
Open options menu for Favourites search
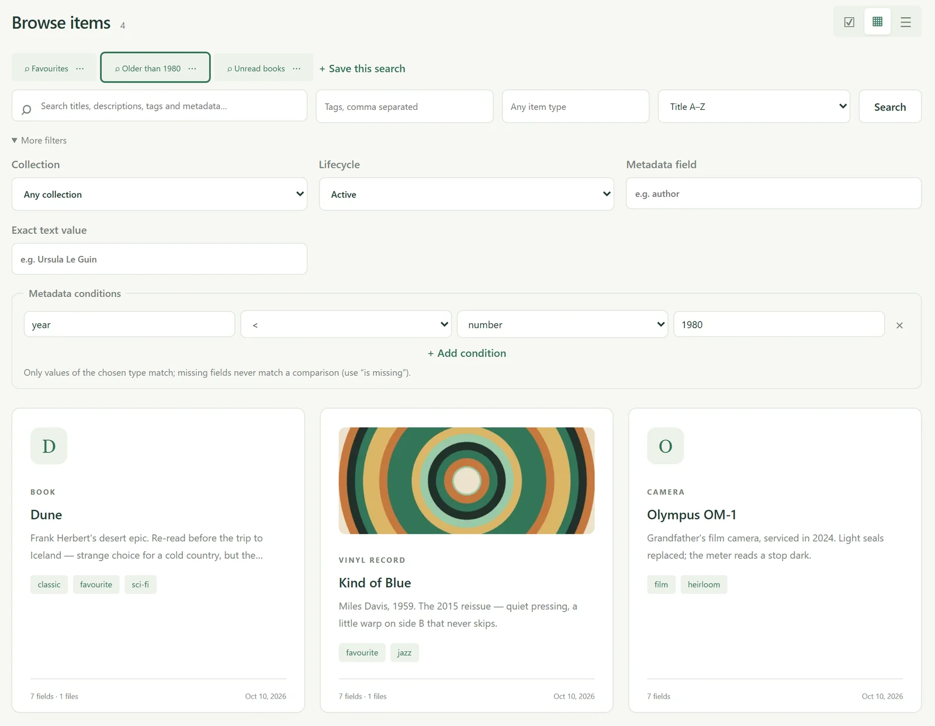pyautogui.click(x=80, y=68)
